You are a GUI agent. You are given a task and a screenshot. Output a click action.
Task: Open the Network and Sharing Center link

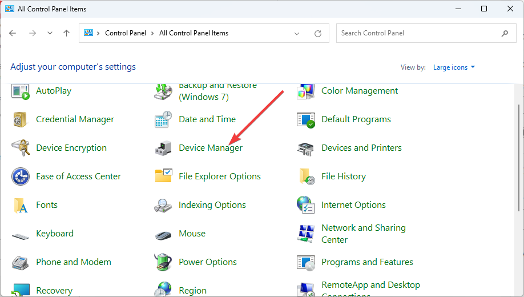364,234
